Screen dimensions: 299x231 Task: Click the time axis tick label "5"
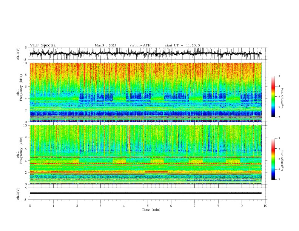(x=148, y=206)
